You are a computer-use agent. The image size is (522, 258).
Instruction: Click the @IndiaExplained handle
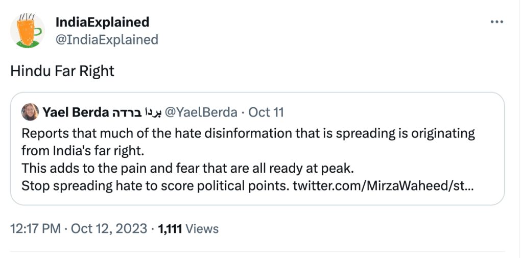pyautogui.click(x=107, y=39)
